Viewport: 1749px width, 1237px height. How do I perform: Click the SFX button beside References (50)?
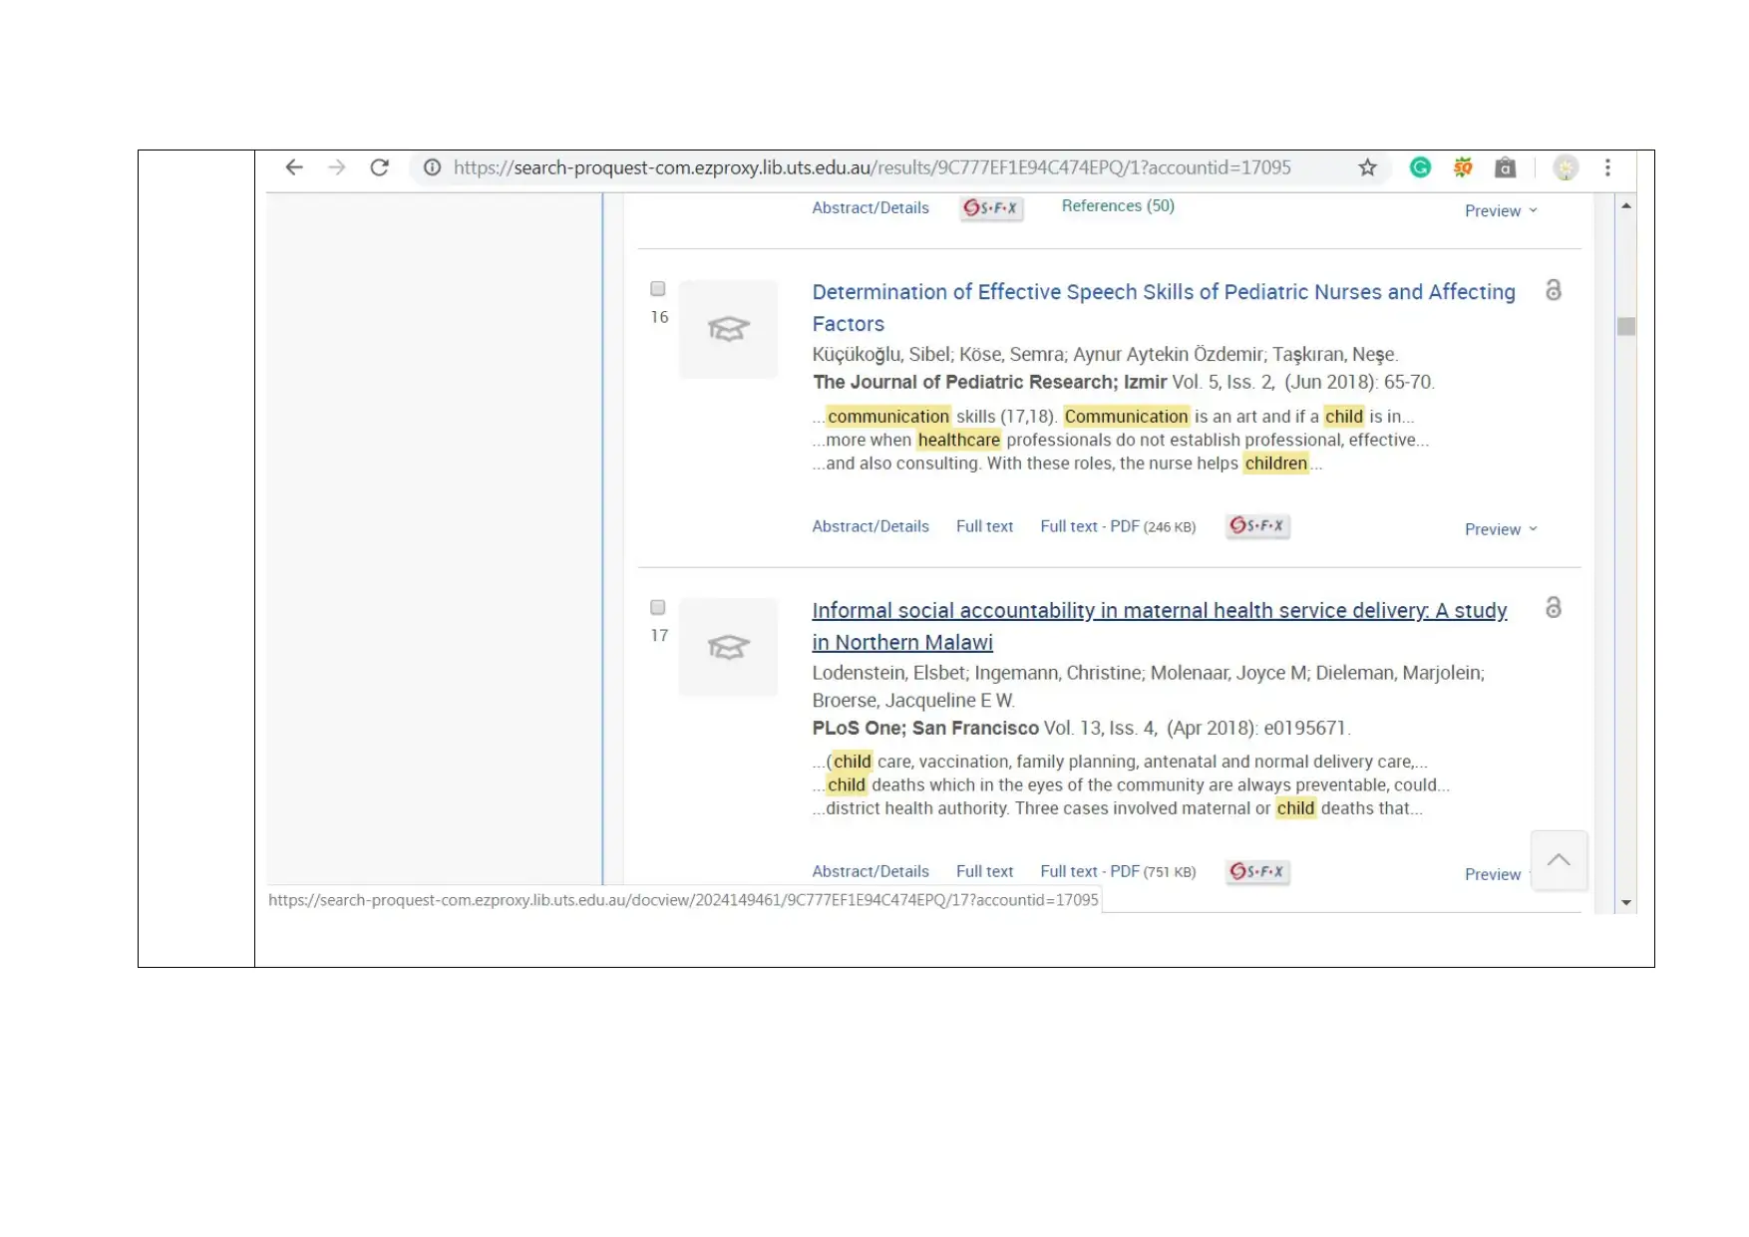(x=991, y=207)
